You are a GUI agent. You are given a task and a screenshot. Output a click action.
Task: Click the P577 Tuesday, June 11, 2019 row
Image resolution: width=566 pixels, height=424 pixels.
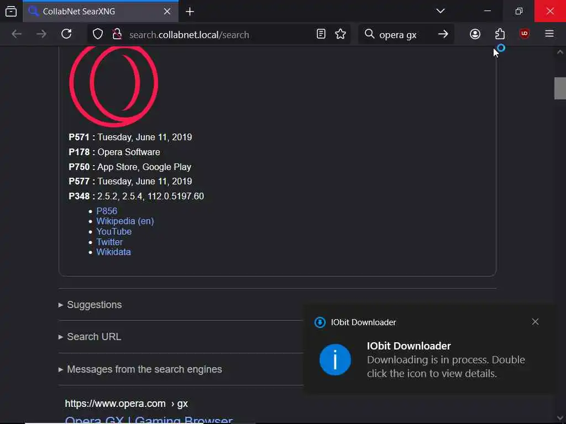[130, 181]
